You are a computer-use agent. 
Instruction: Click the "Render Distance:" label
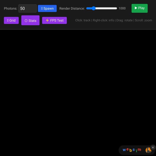point(72,9)
